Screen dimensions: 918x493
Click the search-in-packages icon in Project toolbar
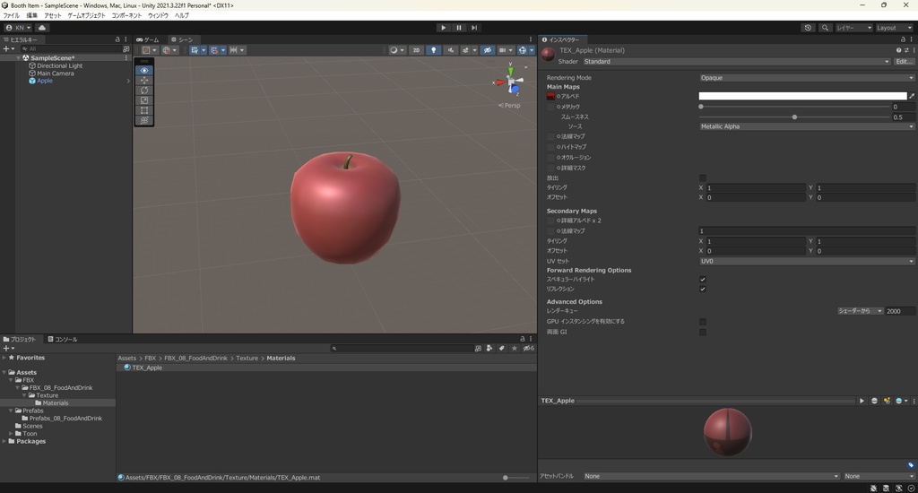[477, 349]
